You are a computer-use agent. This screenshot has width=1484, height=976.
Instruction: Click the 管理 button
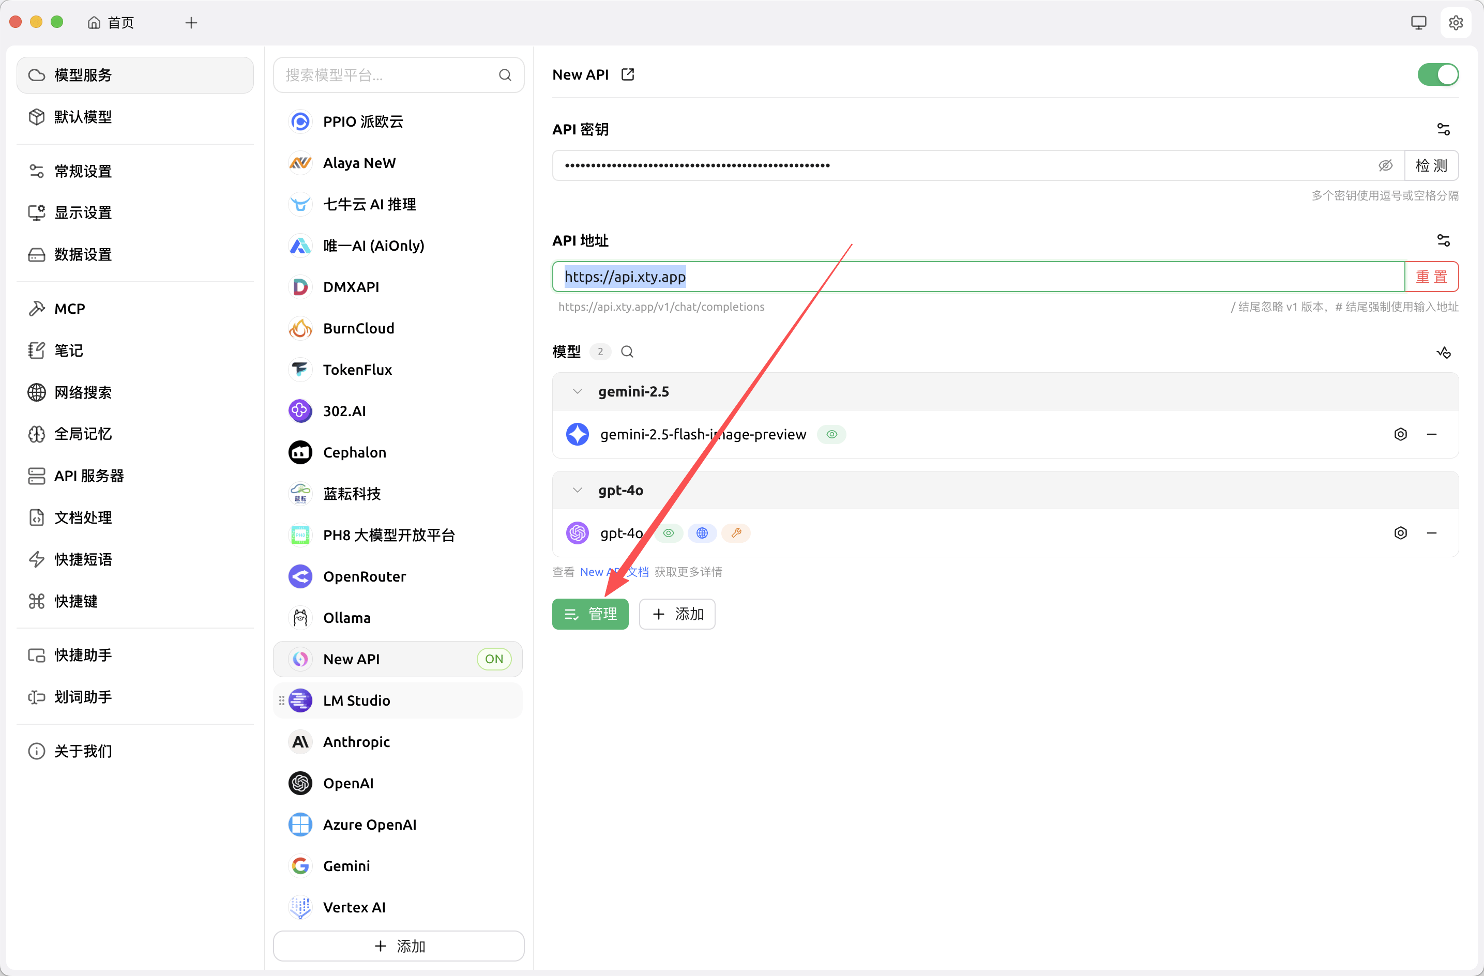(590, 614)
